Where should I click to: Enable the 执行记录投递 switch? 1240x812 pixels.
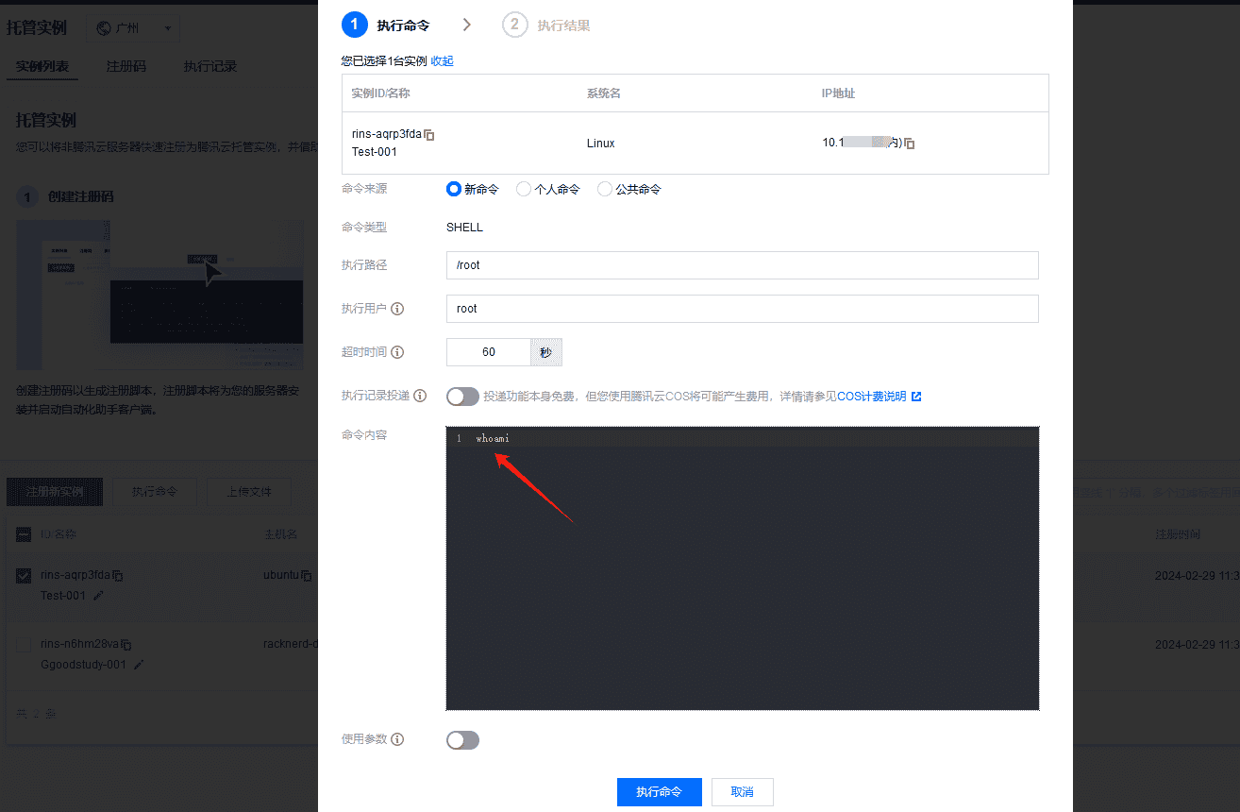pos(462,397)
